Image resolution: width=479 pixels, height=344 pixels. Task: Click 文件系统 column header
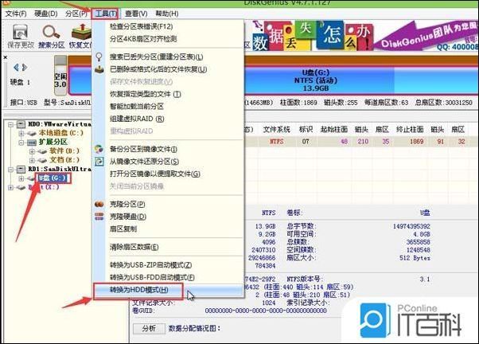click(x=276, y=130)
